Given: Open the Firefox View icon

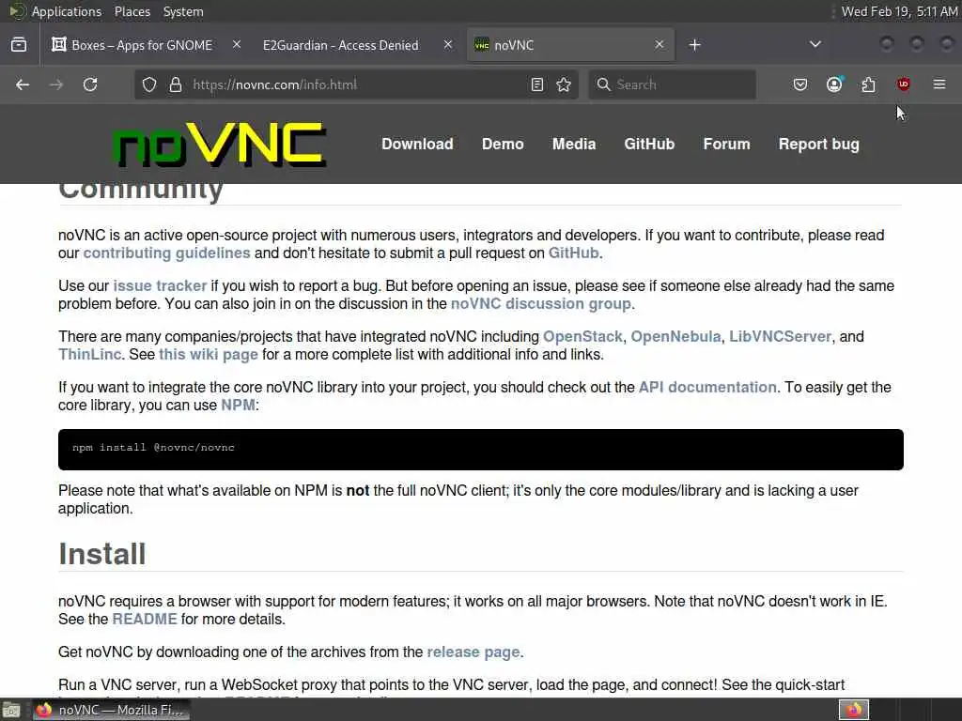Looking at the screenshot, I should click(x=19, y=45).
